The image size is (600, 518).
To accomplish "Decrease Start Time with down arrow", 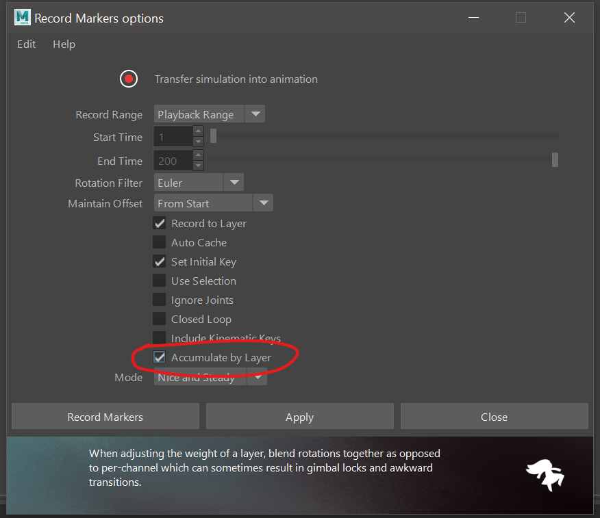I will [198, 142].
